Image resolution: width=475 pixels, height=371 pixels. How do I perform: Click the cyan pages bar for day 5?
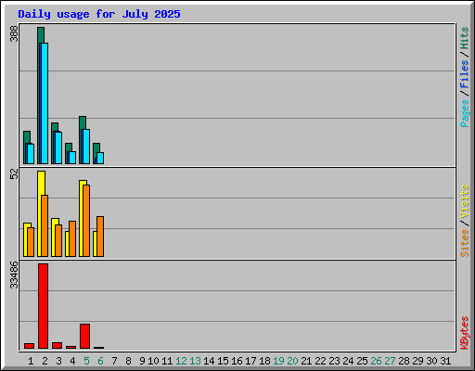(86, 147)
